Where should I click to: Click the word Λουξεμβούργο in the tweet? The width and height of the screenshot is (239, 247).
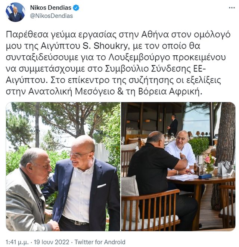pos(139,58)
